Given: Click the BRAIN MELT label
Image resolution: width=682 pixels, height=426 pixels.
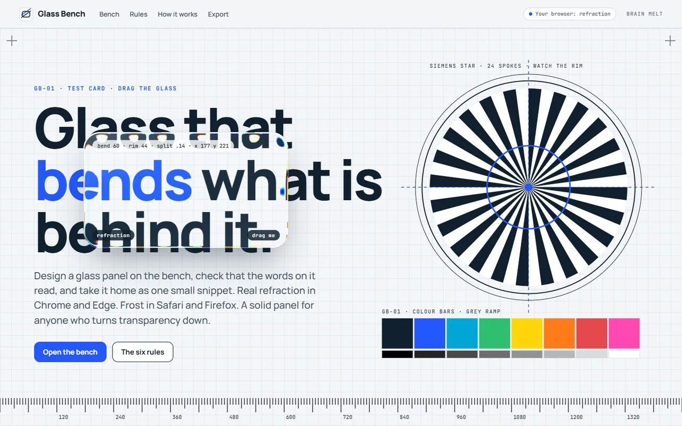Looking at the screenshot, I should click(645, 14).
